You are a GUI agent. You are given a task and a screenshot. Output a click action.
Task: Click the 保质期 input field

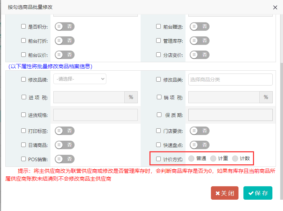click(230, 115)
